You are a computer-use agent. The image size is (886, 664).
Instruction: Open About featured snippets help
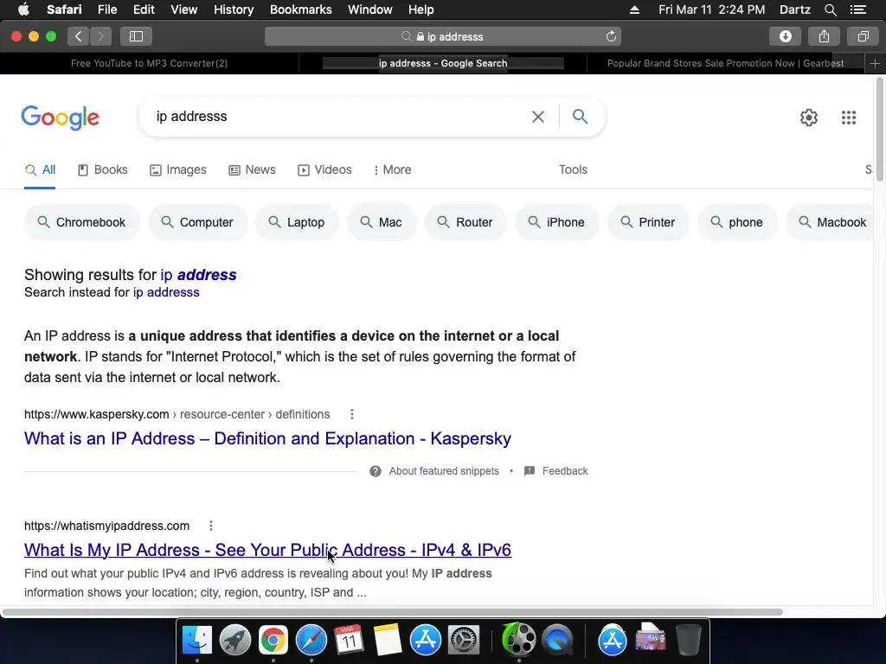[x=434, y=471]
